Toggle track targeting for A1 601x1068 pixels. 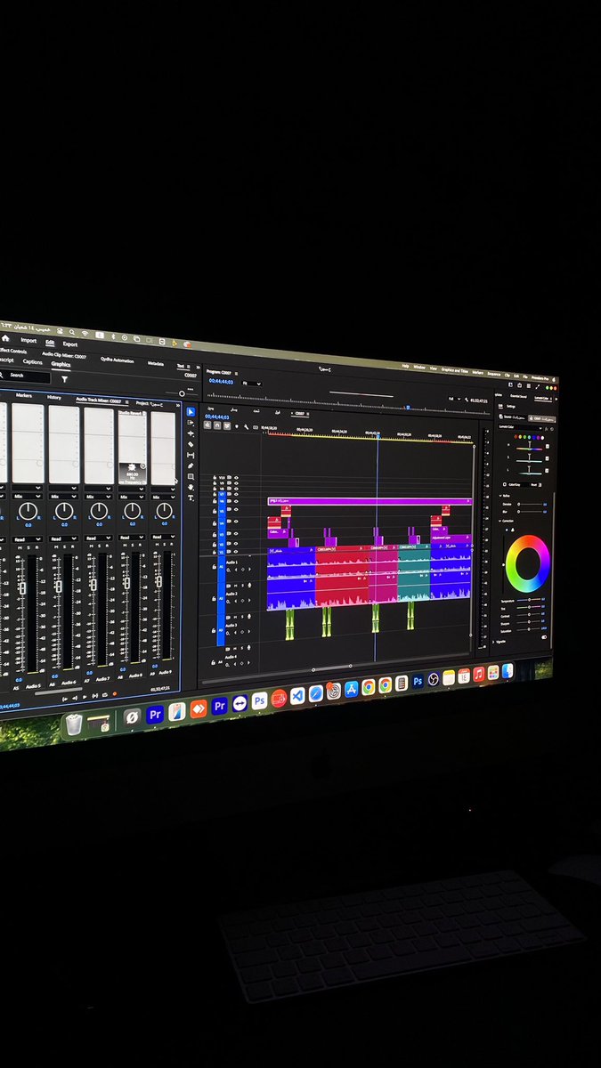[x=222, y=567]
